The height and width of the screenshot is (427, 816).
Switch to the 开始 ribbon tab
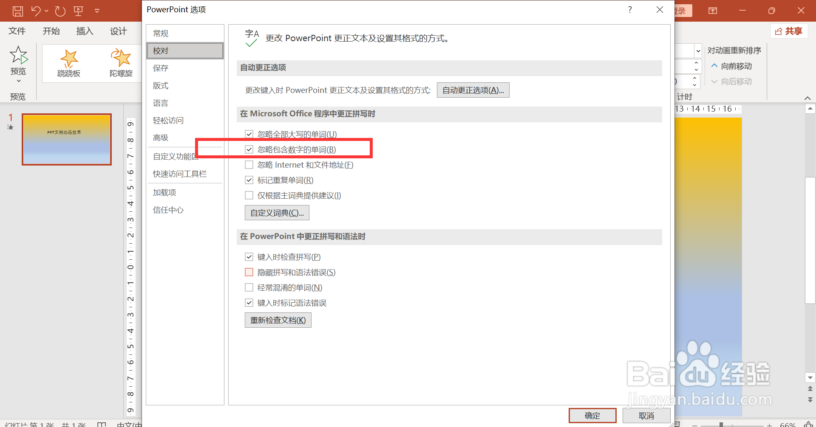click(51, 31)
